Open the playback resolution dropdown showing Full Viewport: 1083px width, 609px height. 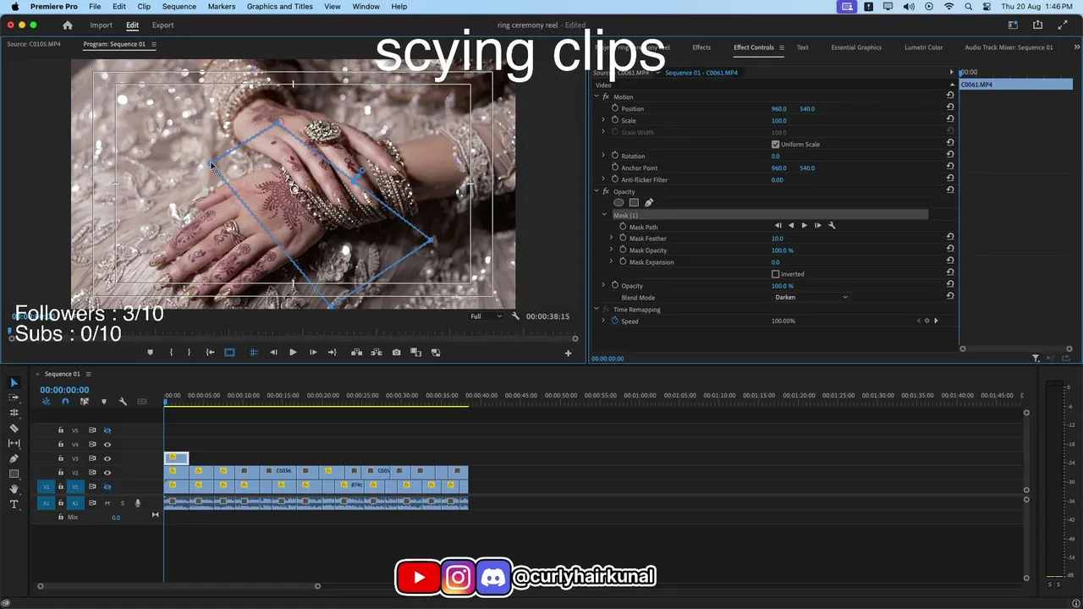[486, 316]
